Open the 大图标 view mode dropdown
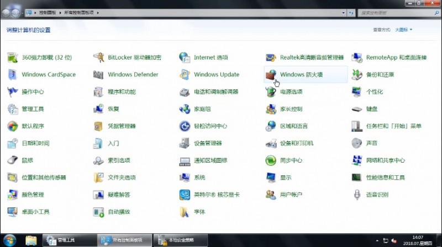This screenshot has width=442, height=247. point(403,30)
